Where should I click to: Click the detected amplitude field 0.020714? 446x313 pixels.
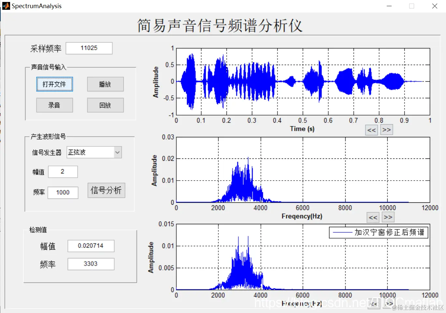pos(91,246)
